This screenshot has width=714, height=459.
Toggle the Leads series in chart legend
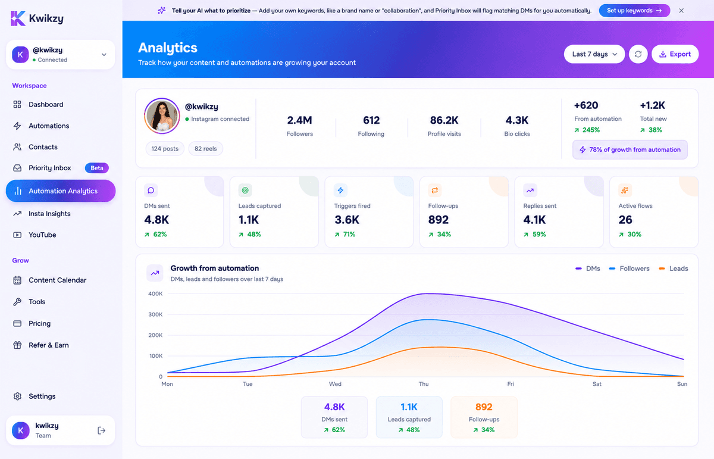(674, 268)
